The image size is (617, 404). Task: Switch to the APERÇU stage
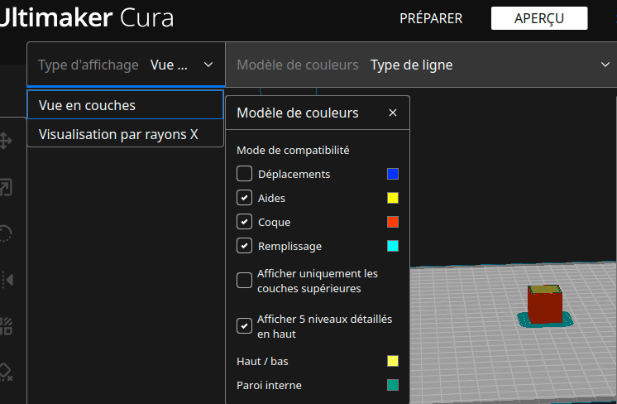pyautogui.click(x=539, y=18)
